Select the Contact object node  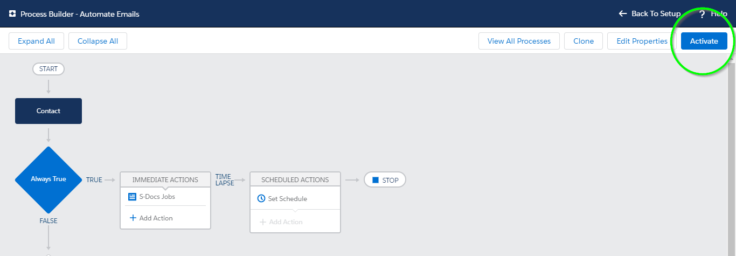coord(48,111)
